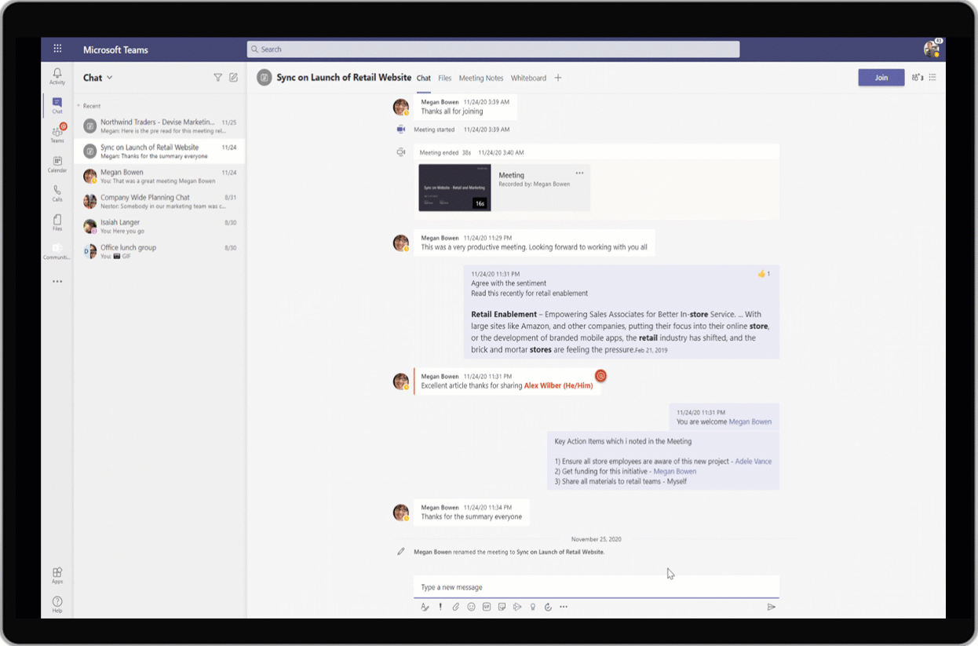This screenshot has height=646, width=978.
Task: Click the thumbs-up reaction count
Action: pyautogui.click(x=764, y=273)
